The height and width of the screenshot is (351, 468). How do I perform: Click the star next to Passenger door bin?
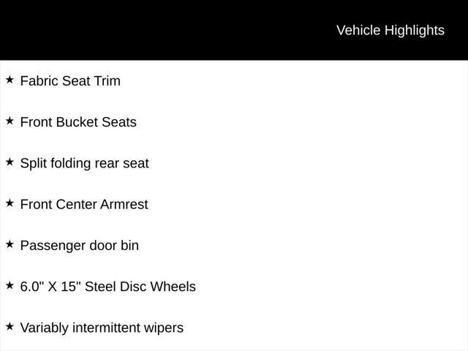point(10,244)
